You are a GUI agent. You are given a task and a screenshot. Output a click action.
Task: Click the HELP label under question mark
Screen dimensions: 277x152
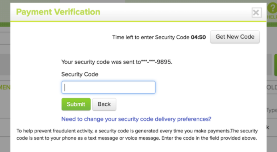[272, 17]
